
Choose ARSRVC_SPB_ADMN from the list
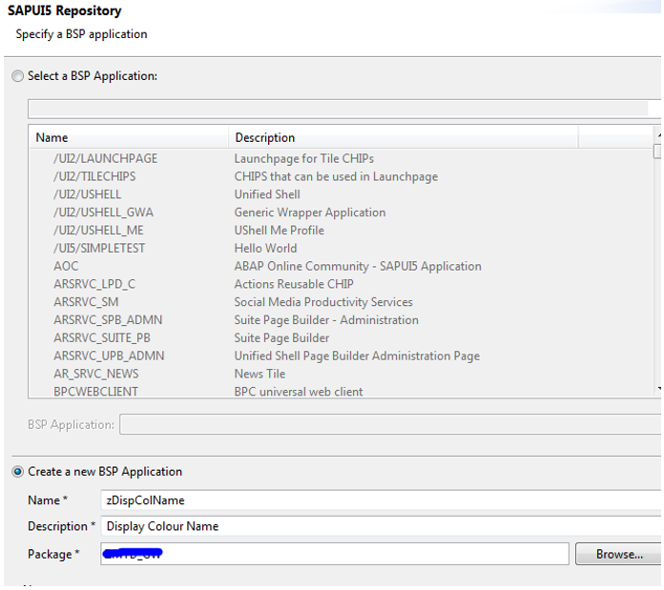[342, 320]
